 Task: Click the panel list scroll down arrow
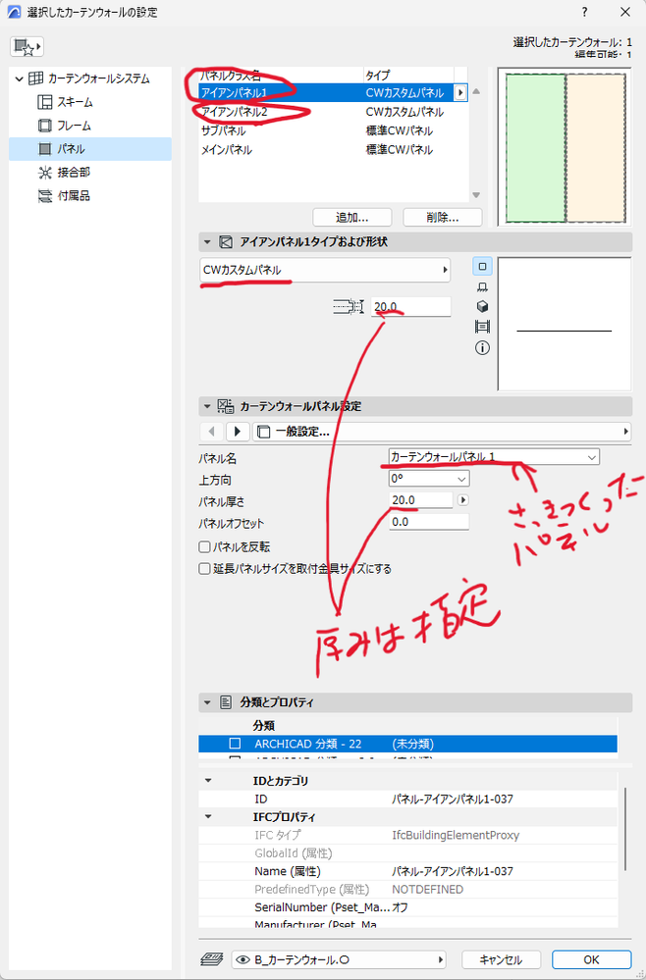(476, 195)
